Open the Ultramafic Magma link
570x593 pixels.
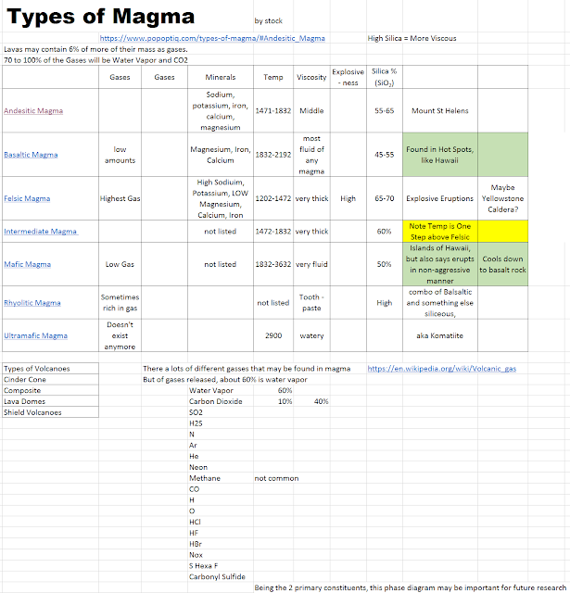coord(35,335)
